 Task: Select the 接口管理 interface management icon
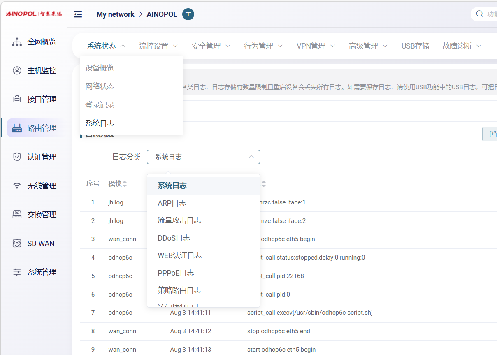17,100
